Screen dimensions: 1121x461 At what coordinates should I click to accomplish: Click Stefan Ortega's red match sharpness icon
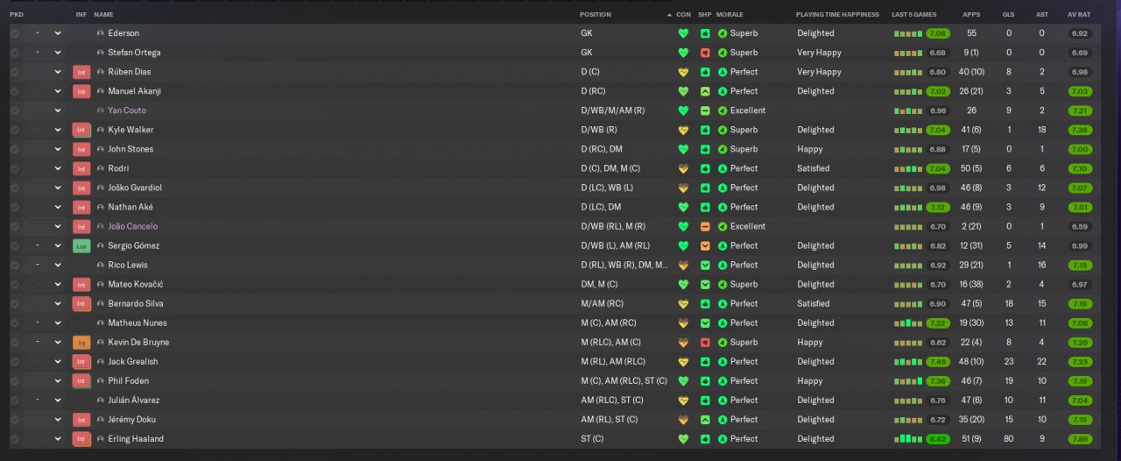click(705, 53)
